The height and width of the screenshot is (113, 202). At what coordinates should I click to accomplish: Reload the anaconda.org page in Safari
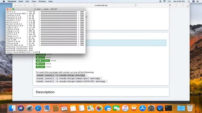tap(135, 5)
